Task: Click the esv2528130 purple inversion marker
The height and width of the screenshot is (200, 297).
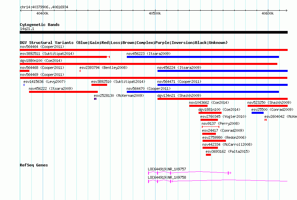Action: pos(95,99)
